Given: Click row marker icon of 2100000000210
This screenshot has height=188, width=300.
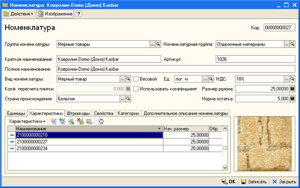Looking at the screenshot, I should click(x=12, y=135).
